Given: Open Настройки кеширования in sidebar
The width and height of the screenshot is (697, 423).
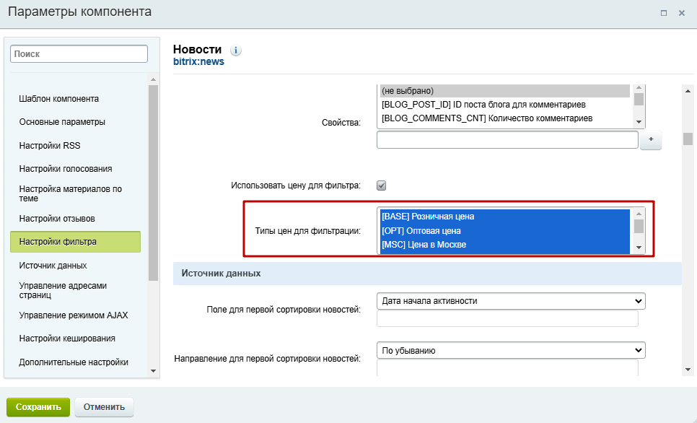Looking at the screenshot, I should pyautogui.click(x=67, y=339).
